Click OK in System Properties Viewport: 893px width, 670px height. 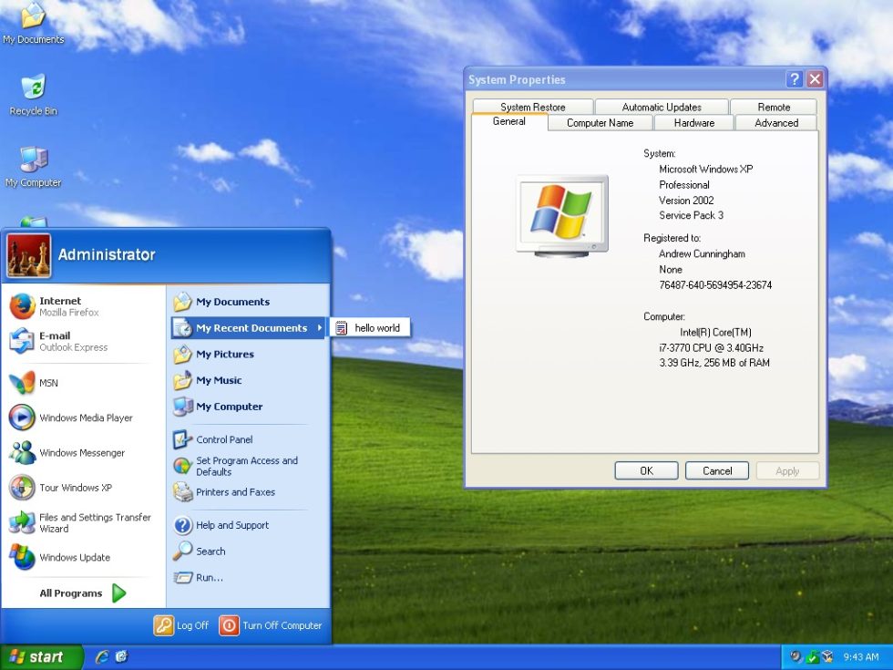coord(646,470)
